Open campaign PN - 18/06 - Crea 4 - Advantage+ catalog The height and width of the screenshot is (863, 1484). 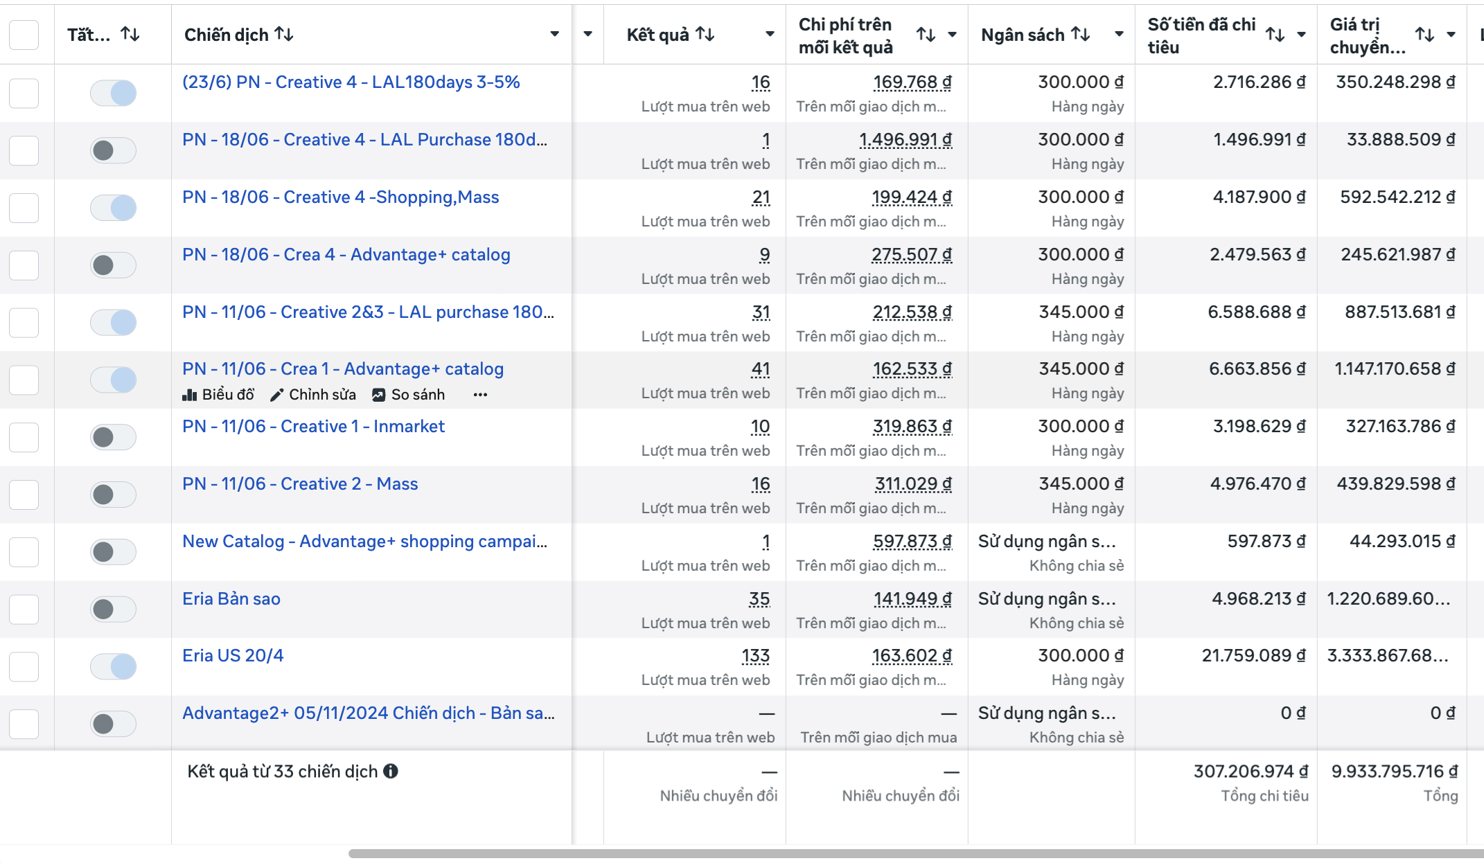pyautogui.click(x=346, y=254)
